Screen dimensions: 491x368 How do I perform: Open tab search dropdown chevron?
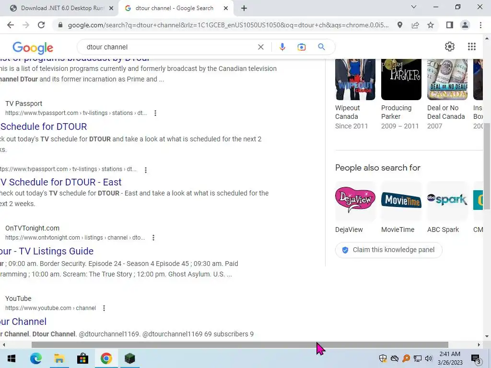[x=414, y=7]
